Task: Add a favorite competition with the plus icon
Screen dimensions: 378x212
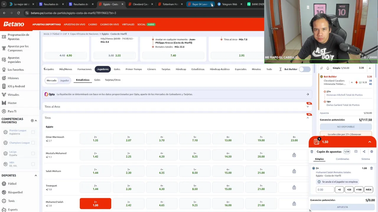Action: click(32, 120)
